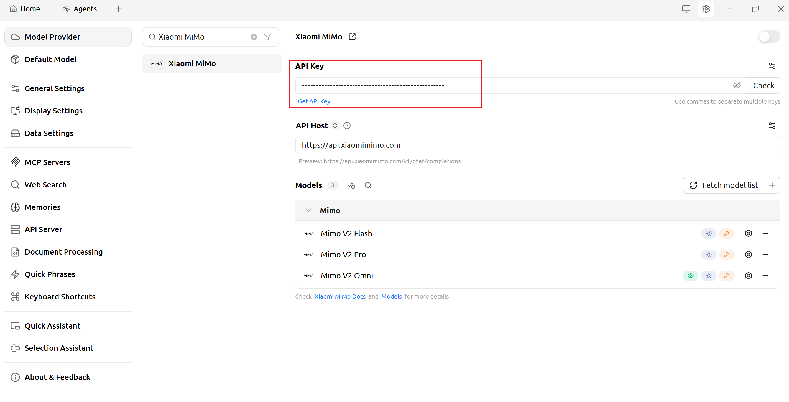Follow the Get API Key link
789x402 pixels.
(x=314, y=101)
